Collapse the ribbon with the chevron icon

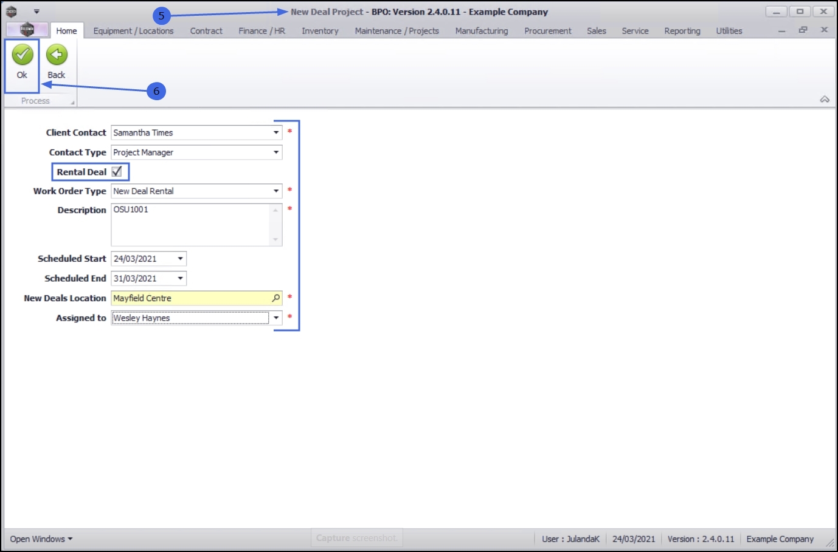(825, 99)
